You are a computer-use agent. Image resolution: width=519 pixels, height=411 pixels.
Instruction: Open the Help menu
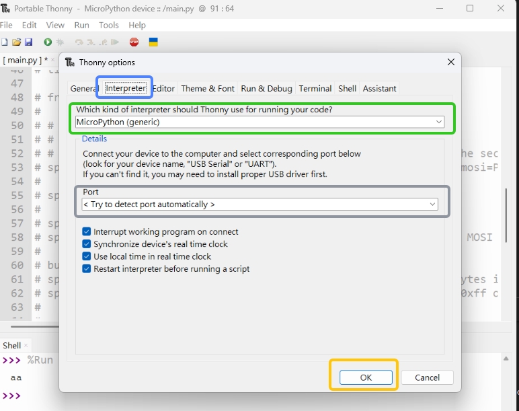tap(137, 25)
